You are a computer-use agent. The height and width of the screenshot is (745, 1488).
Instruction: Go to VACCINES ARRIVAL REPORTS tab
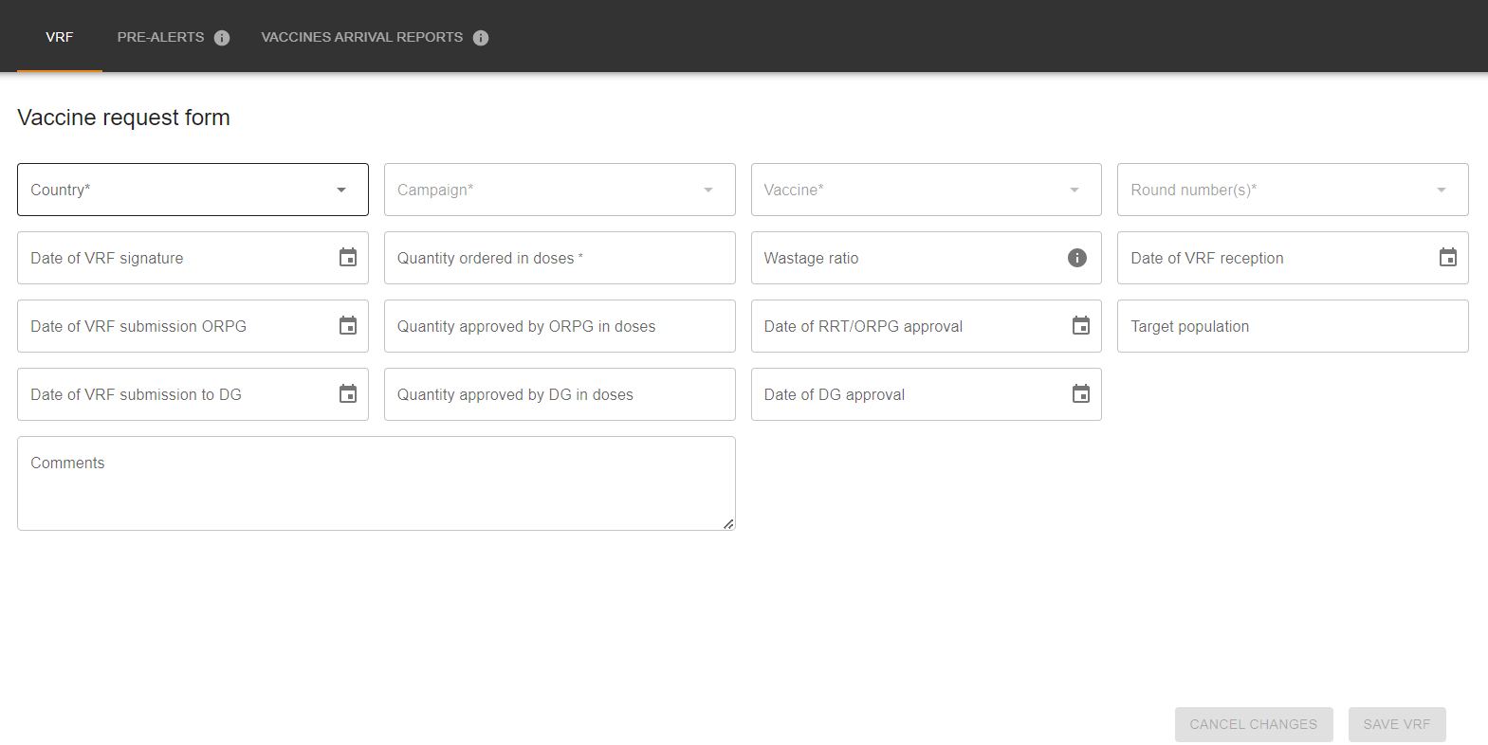(x=361, y=37)
